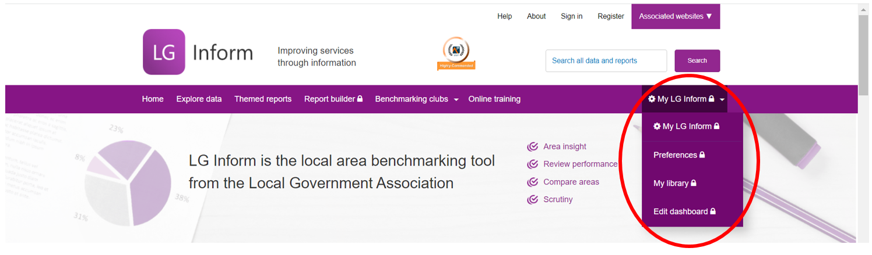Viewport: 872px width, 255px height.
Task: Click the Highly Commended award badge
Action: pyautogui.click(x=456, y=54)
